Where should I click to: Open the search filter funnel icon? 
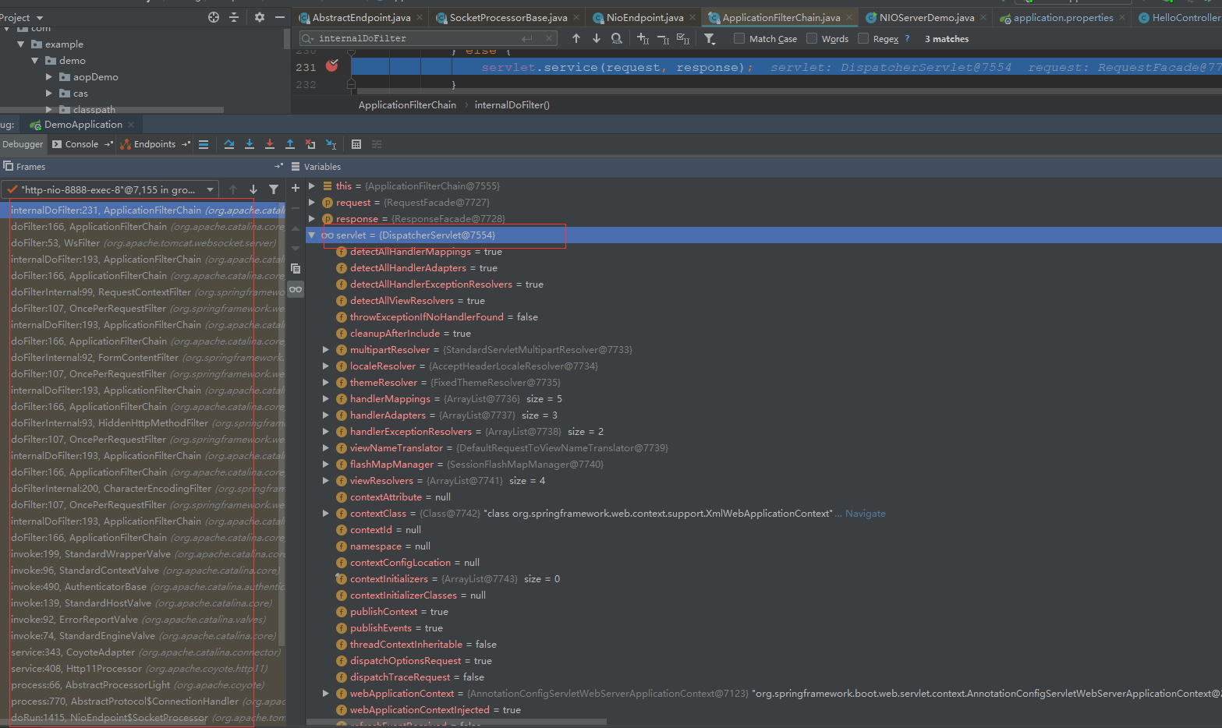710,38
